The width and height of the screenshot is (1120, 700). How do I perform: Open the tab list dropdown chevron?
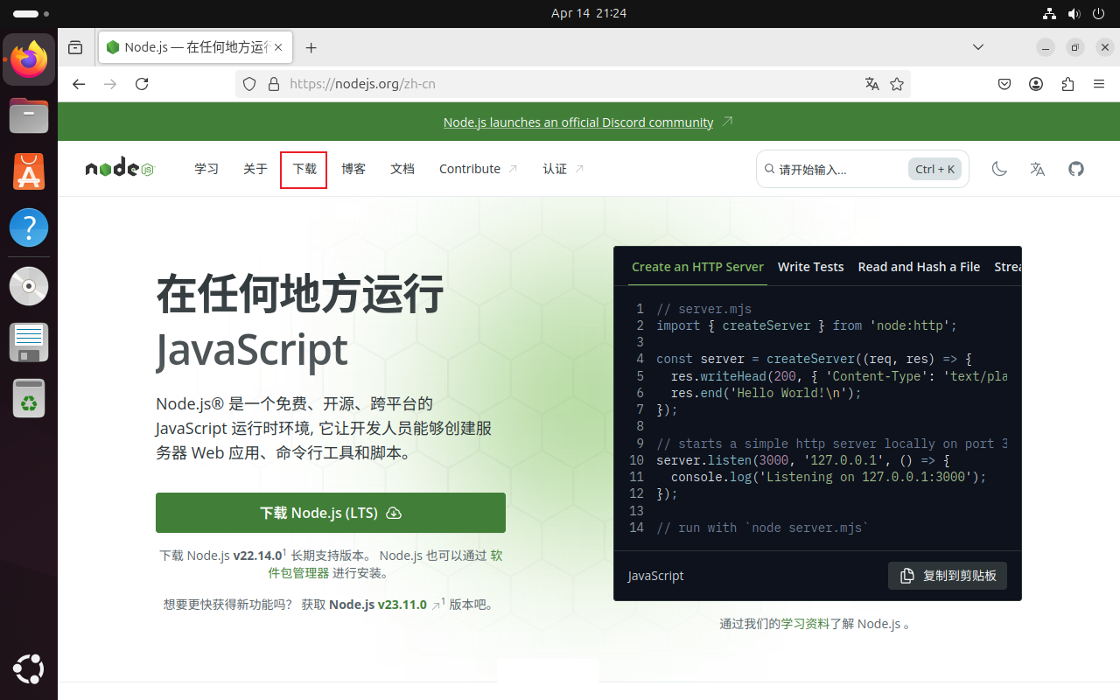(977, 47)
